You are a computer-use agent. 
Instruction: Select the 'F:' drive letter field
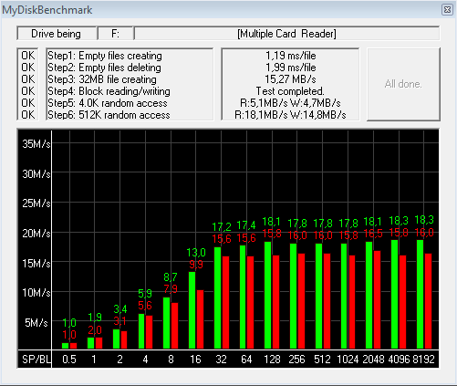tap(116, 34)
